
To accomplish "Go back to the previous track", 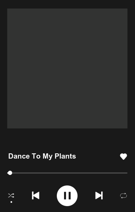I will pos(36,195).
